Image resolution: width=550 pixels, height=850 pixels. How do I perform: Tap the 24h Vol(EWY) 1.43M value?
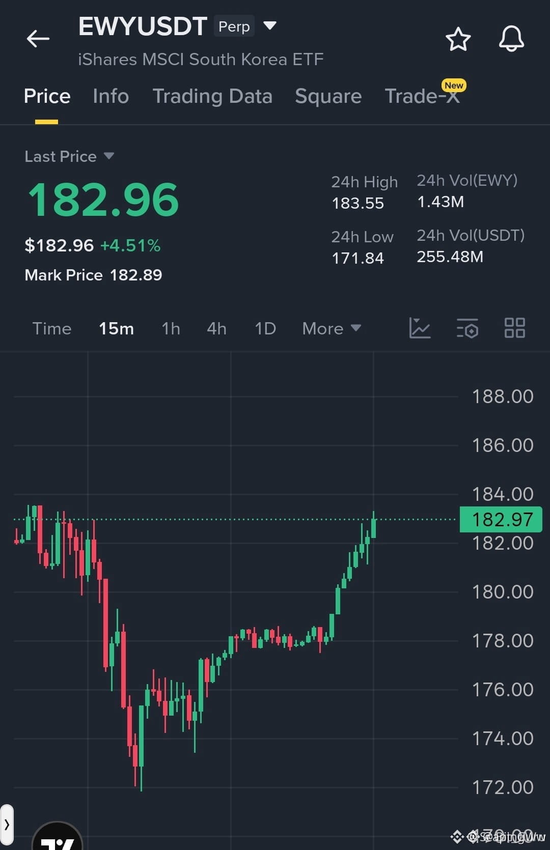[441, 202]
